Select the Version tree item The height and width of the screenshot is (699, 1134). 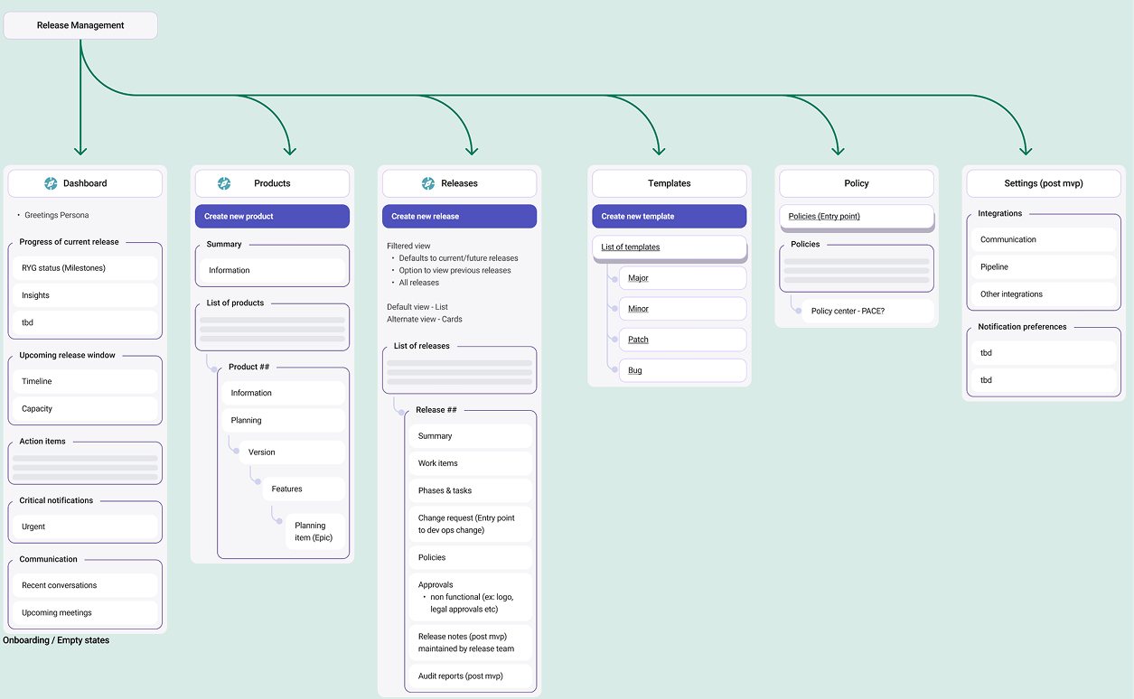coord(293,452)
